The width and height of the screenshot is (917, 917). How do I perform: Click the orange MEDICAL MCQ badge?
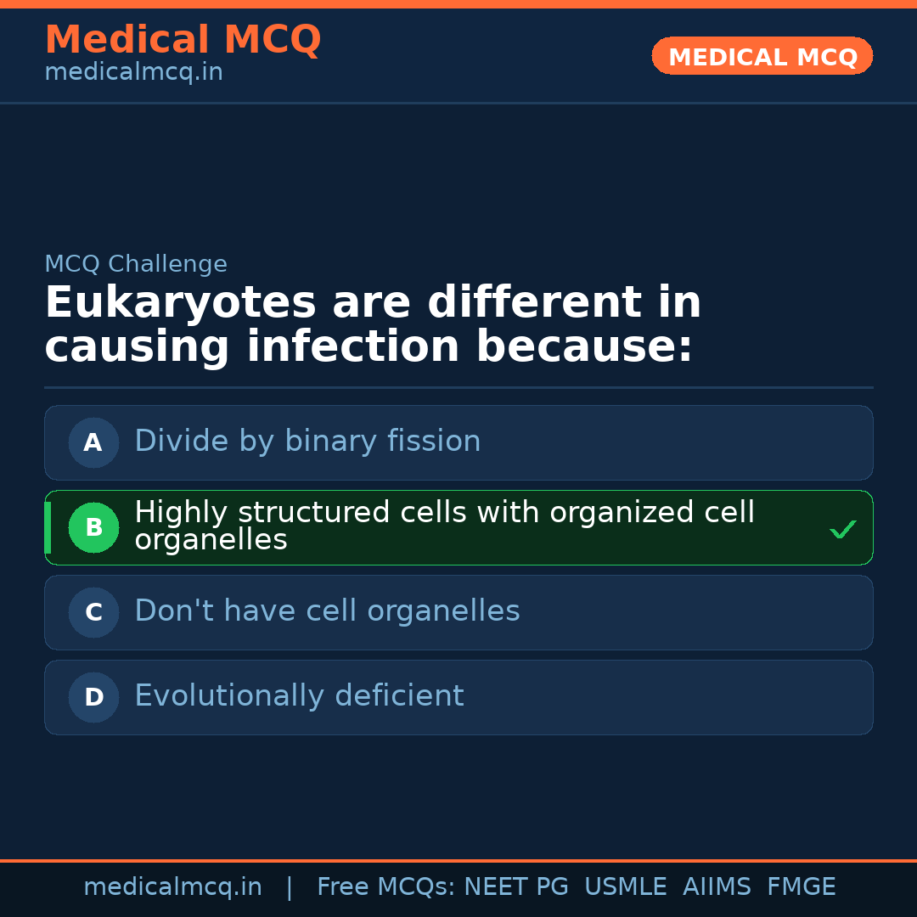click(762, 57)
